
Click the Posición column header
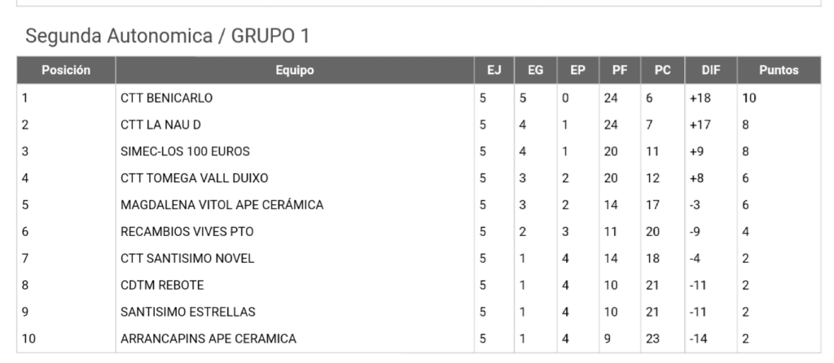pos(66,70)
